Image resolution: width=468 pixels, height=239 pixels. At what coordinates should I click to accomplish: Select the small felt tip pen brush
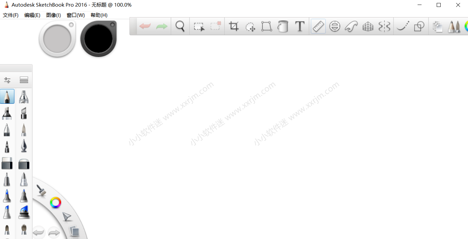[7, 146]
